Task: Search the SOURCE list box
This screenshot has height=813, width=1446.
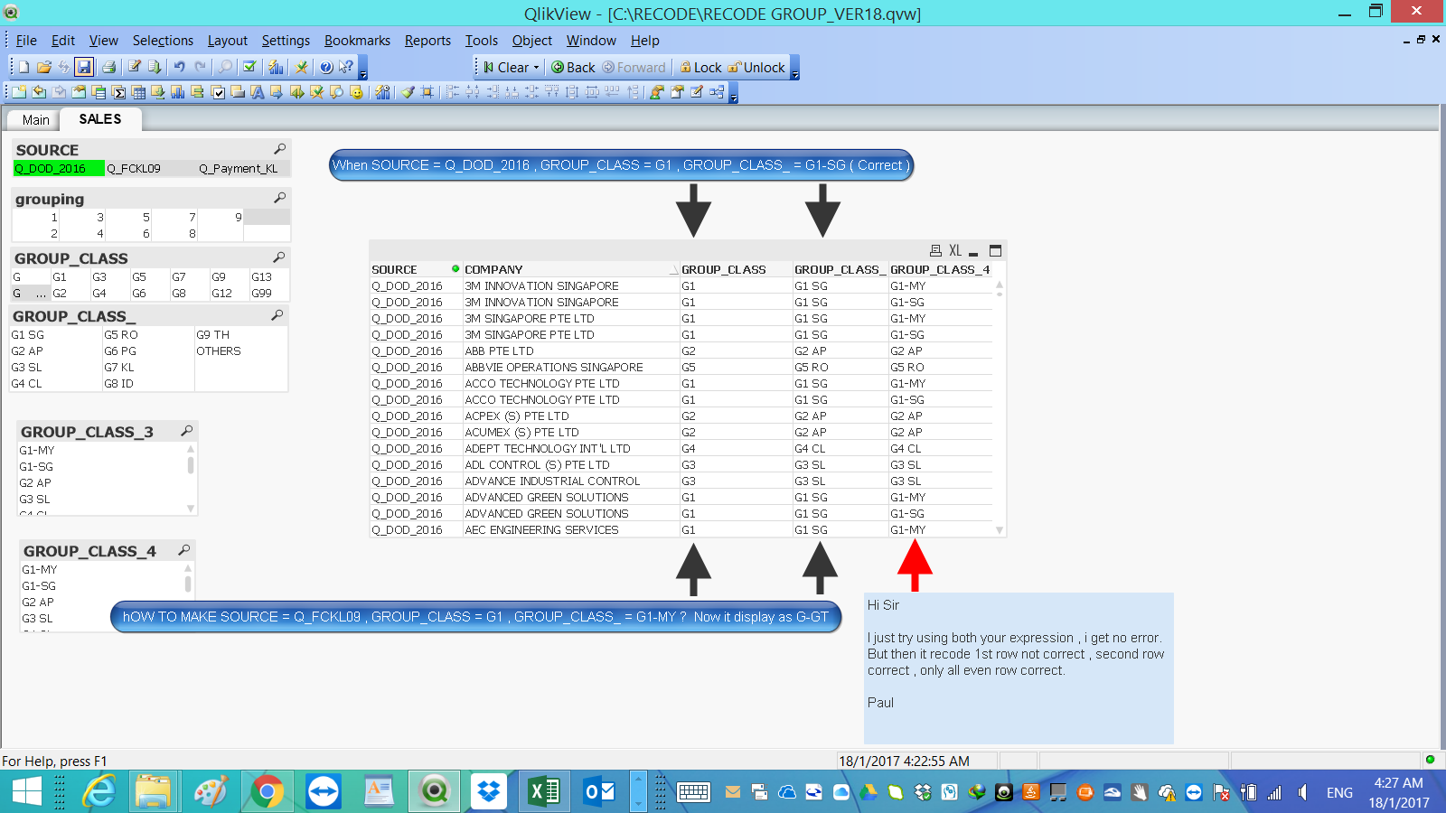Action: (x=279, y=149)
